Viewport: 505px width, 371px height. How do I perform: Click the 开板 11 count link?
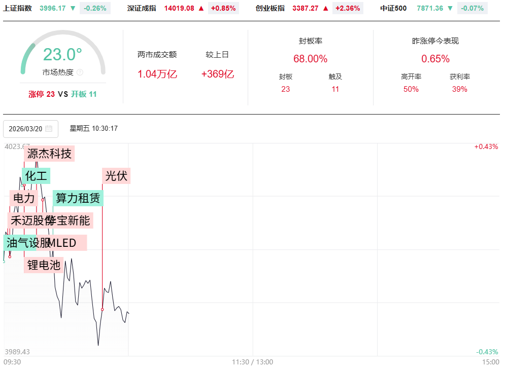(x=84, y=94)
